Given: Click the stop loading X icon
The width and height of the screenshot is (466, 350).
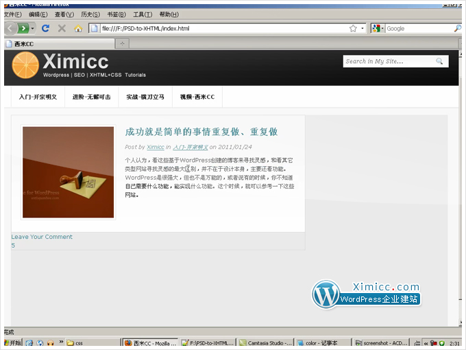Looking at the screenshot, I should click(x=62, y=28).
